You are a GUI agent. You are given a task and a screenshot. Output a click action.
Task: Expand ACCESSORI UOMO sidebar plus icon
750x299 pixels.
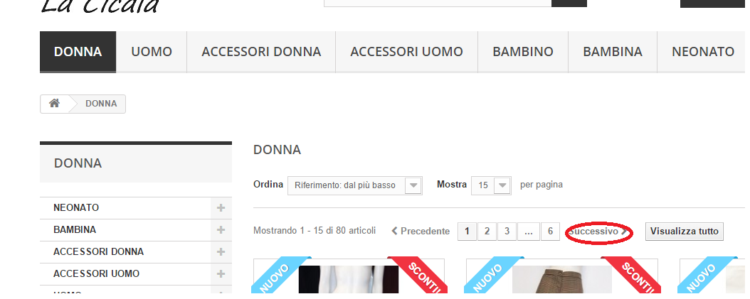[221, 273]
